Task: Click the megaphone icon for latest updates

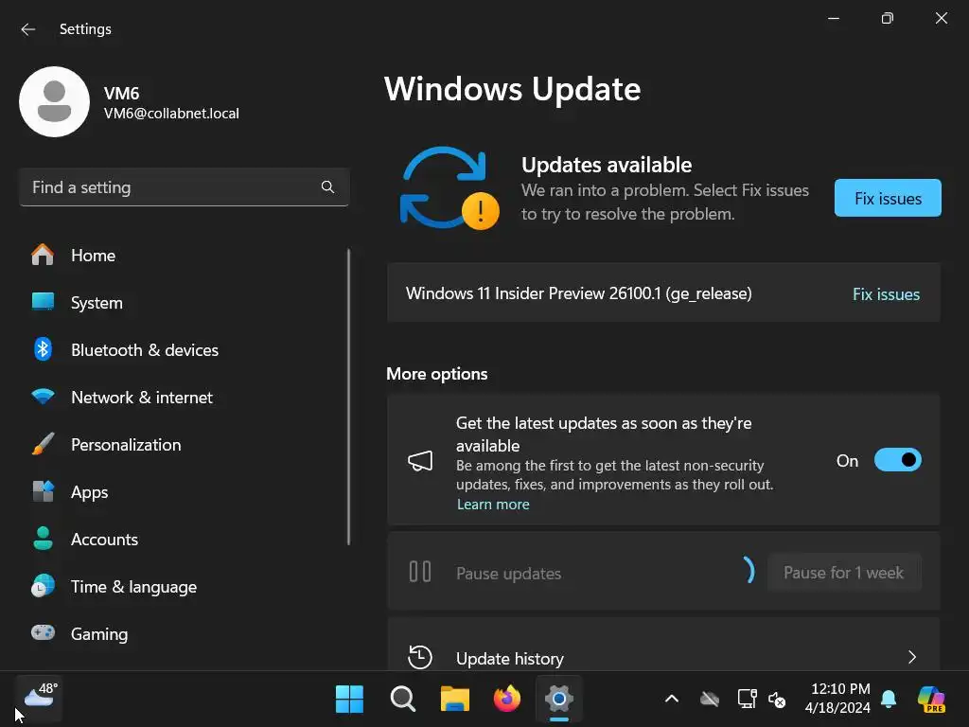Action: tap(420, 461)
